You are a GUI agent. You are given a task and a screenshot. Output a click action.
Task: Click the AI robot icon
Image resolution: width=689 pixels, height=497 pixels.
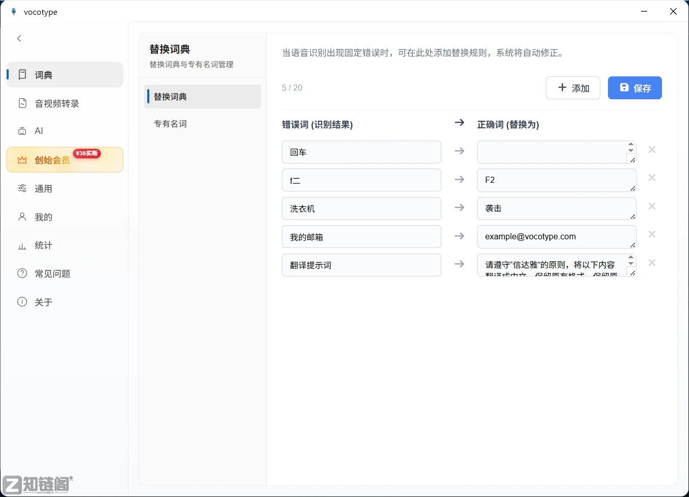point(22,131)
